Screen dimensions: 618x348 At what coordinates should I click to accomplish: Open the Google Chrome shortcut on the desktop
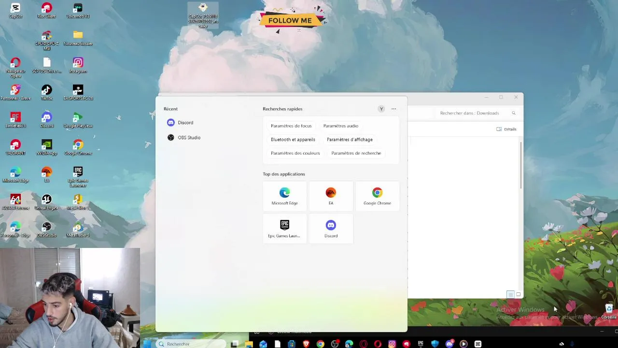(x=78, y=147)
